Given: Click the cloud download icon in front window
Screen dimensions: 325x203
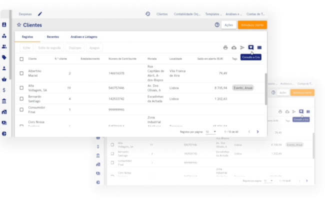Looking at the screenshot, I should click(234, 47).
